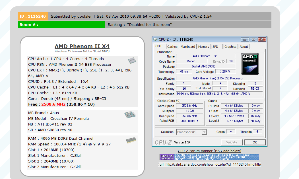The width and height of the screenshot is (299, 179).
Task: Click the RAM module icon
Action: (x=131, y=140)
